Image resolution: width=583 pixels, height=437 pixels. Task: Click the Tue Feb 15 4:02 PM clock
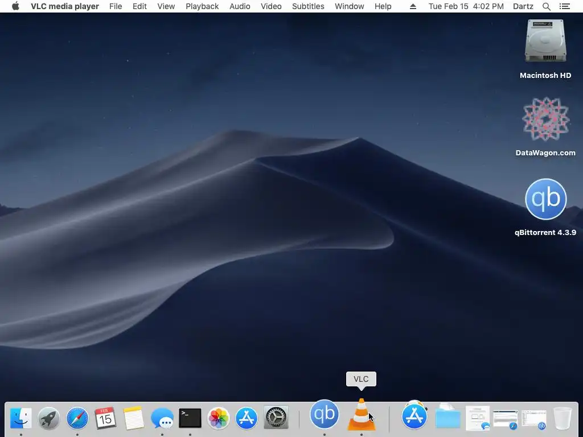point(466,6)
